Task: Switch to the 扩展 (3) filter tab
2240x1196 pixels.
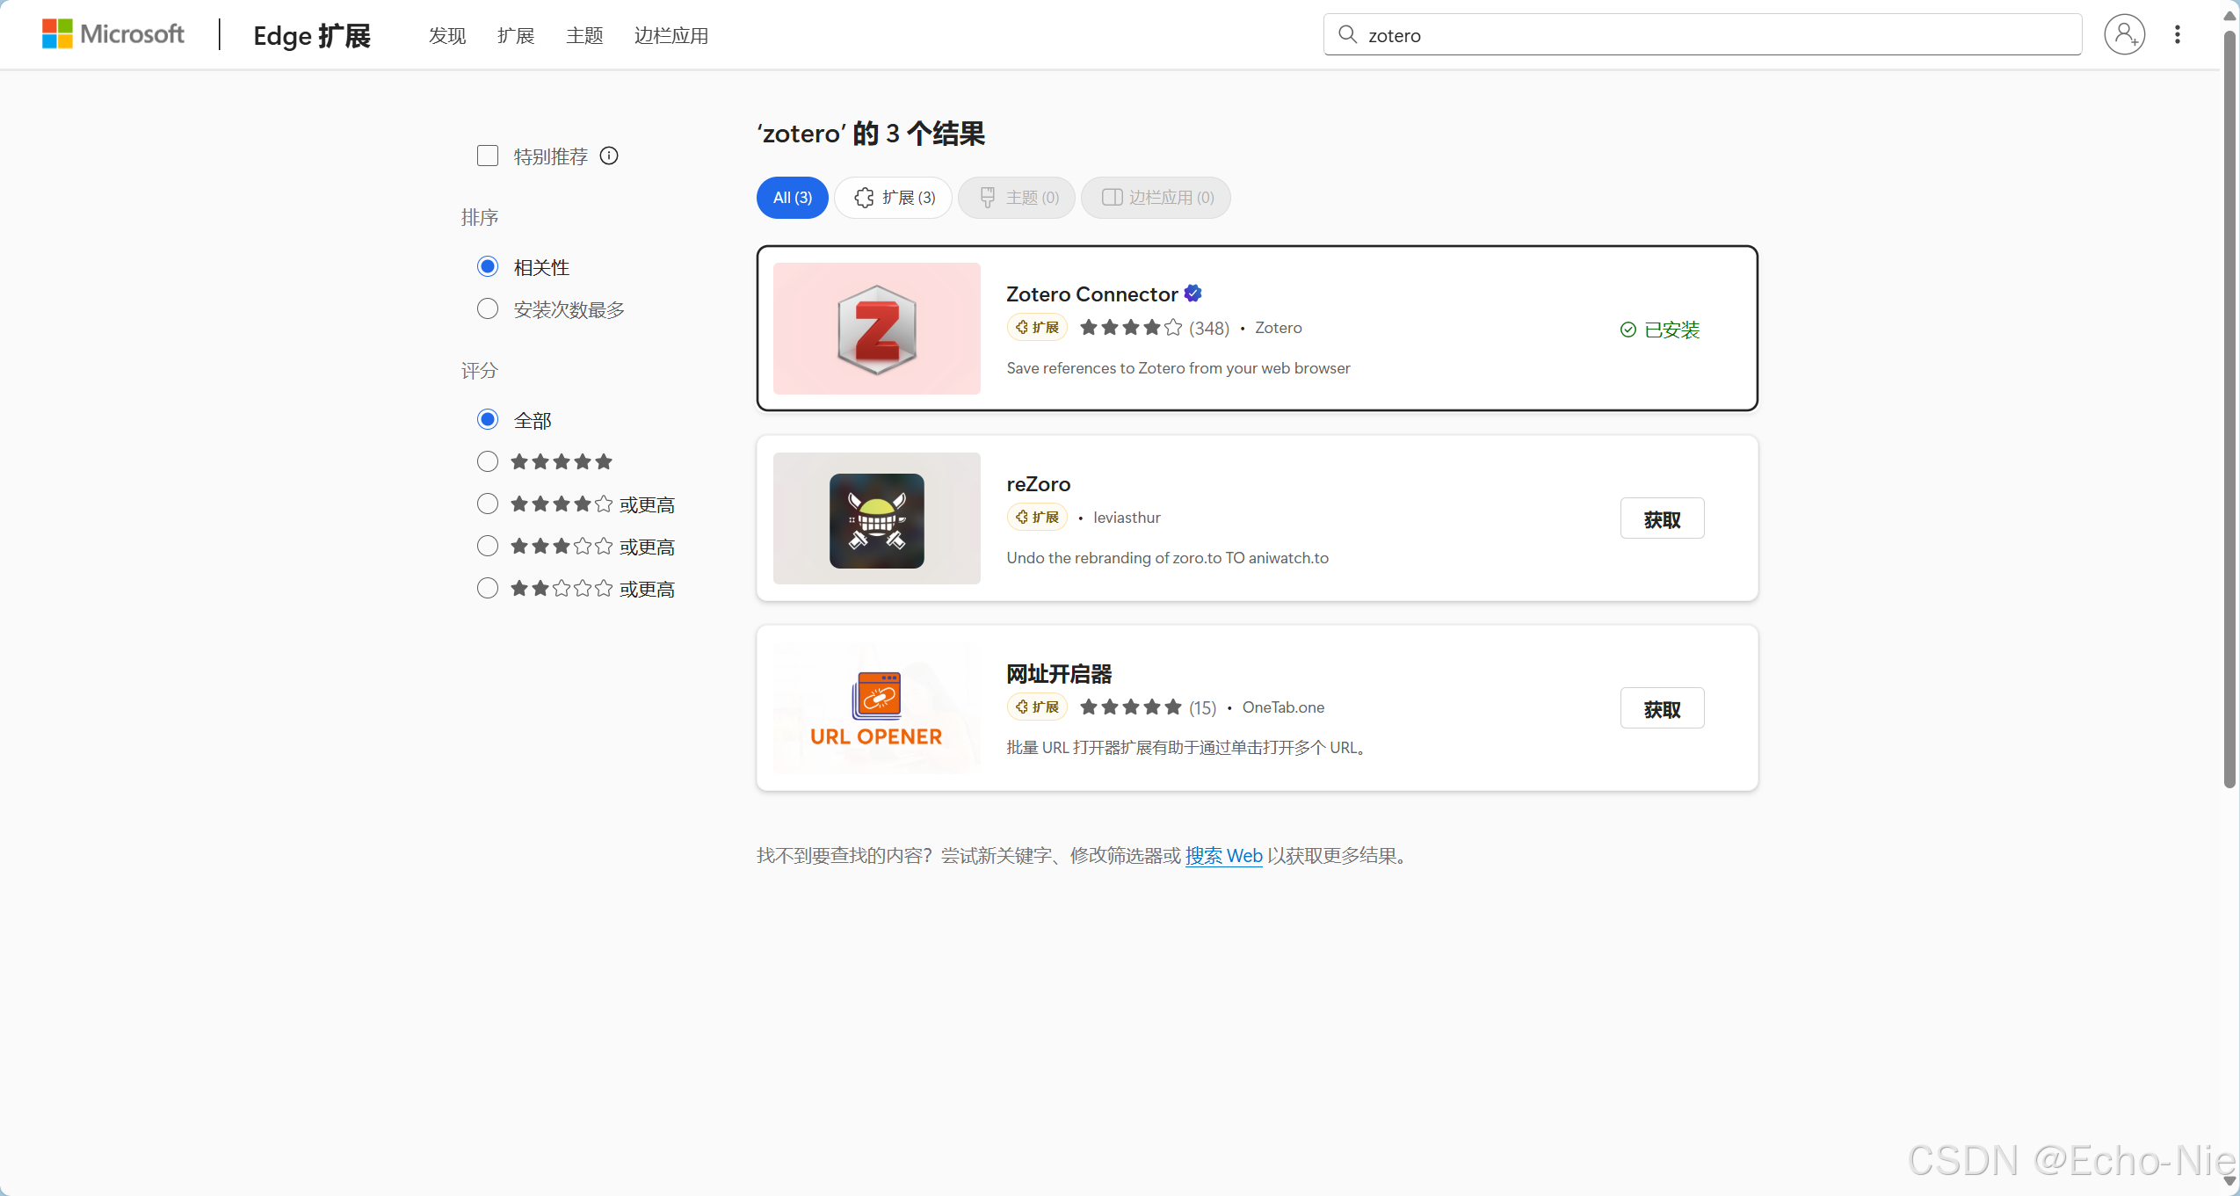Action: 894,198
